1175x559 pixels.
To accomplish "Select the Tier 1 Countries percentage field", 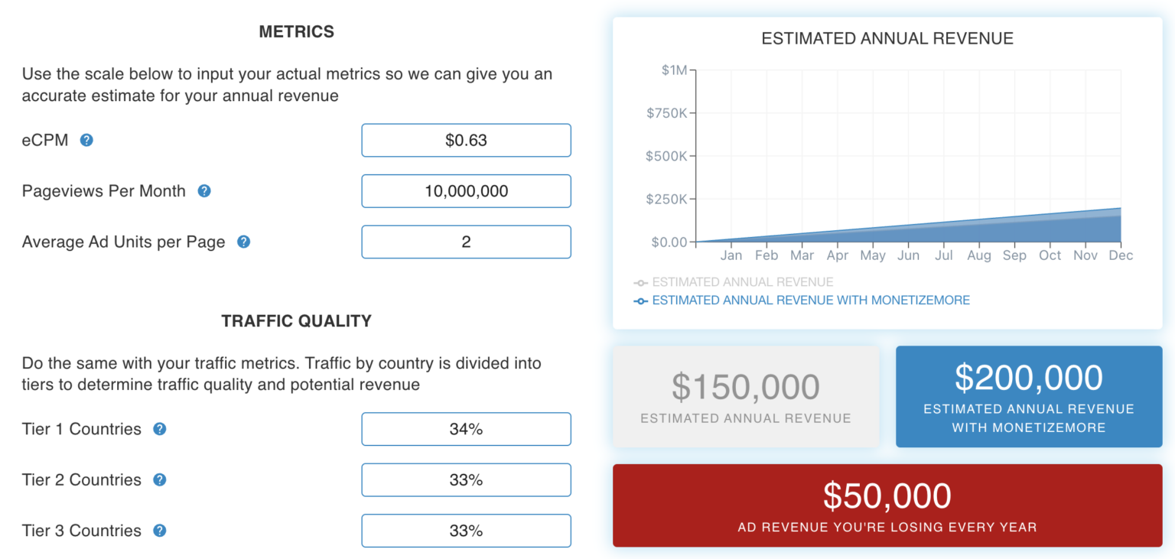I will 466,429.
